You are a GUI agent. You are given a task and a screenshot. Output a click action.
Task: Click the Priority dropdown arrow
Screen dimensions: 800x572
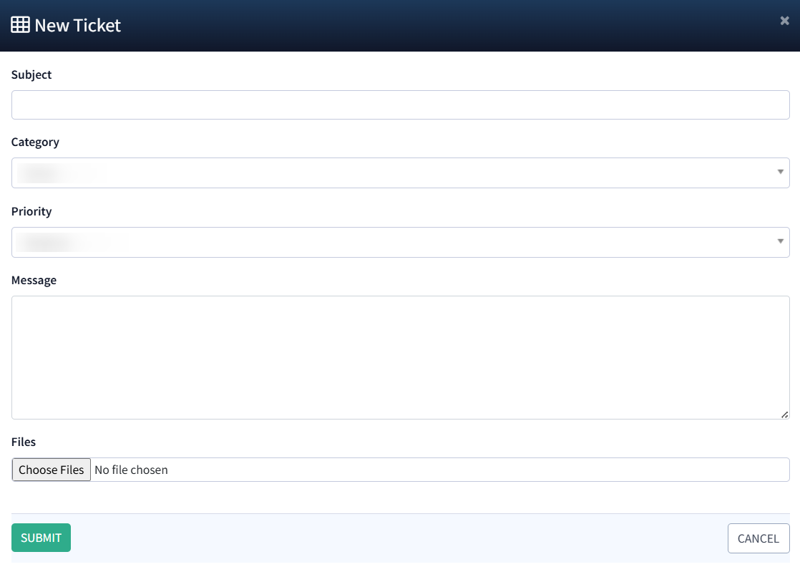tap(780, 242)
